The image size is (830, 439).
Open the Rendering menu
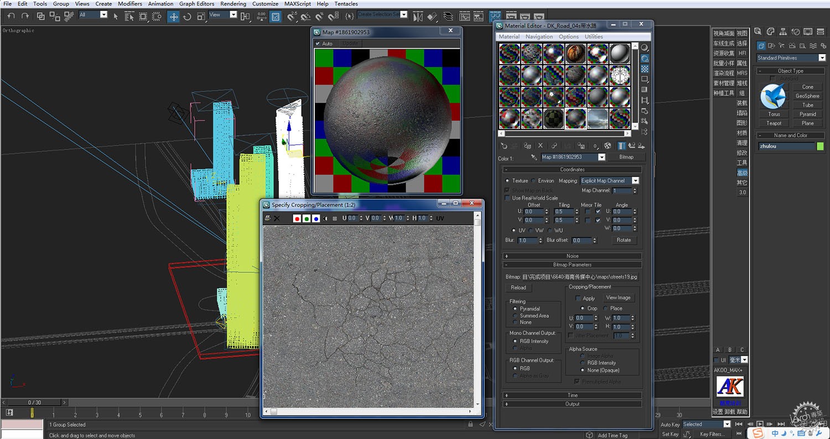233,4
